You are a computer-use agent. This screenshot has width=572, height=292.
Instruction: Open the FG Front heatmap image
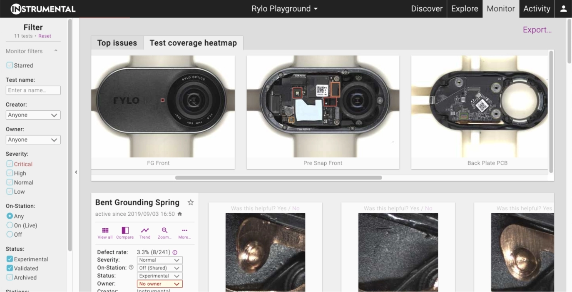(163, 107)
